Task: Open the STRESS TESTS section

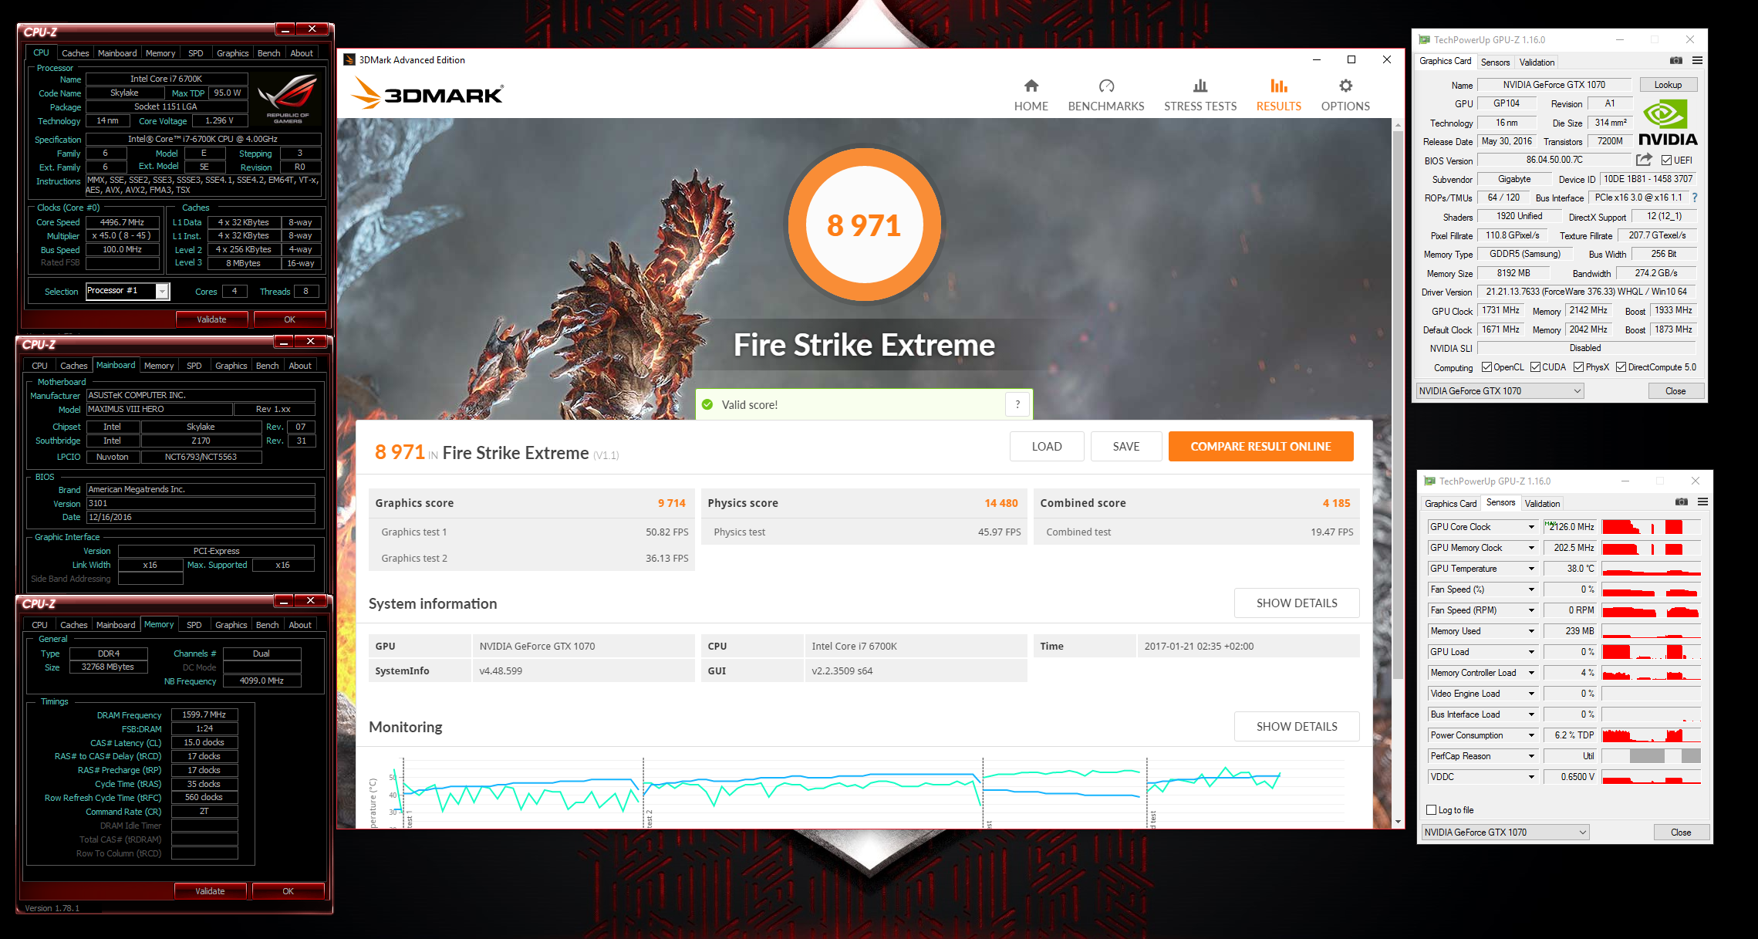Action: coord(1200,96)
